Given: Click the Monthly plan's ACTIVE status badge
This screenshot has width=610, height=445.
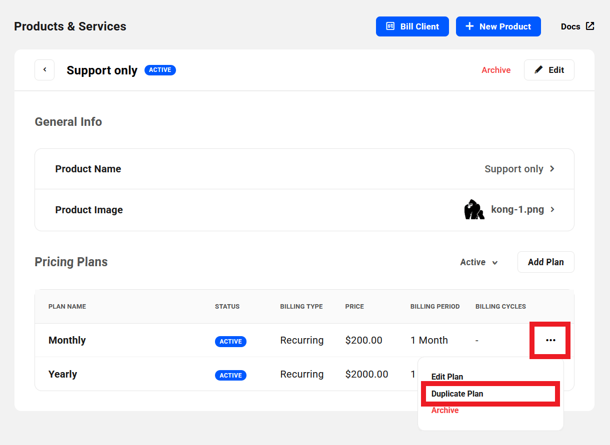Looking at the screenshot, I should pyautogui.click(x=230, y=342).
